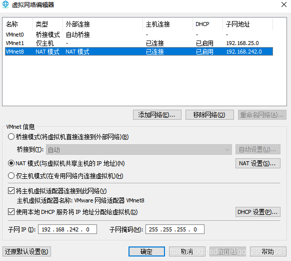Click the 移除网络(O) button
291x261 pixels.
click(209, 115)
